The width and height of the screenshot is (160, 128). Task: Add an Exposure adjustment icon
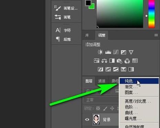pos(124,52)
